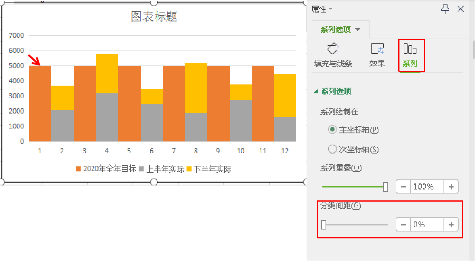
Task: Open the 系列选项 tab dropdown arrow
Action: click(x=358, y=30)
